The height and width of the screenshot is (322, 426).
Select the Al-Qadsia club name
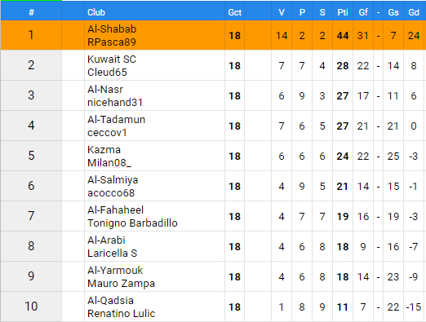110,300
